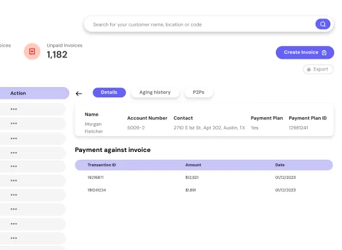The width and height of the screenshot is (342, 250).
Task: Select transaction ID 19216871
Action: (x=95, y=178)
